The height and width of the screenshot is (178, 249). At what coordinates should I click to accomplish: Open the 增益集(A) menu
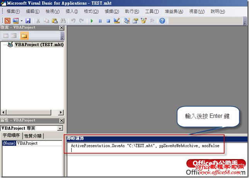(x=174, y=12)
